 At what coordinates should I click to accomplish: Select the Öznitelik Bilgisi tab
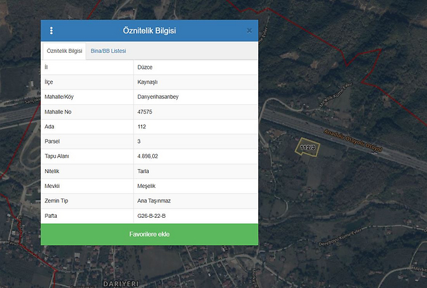tap(65, 51)
